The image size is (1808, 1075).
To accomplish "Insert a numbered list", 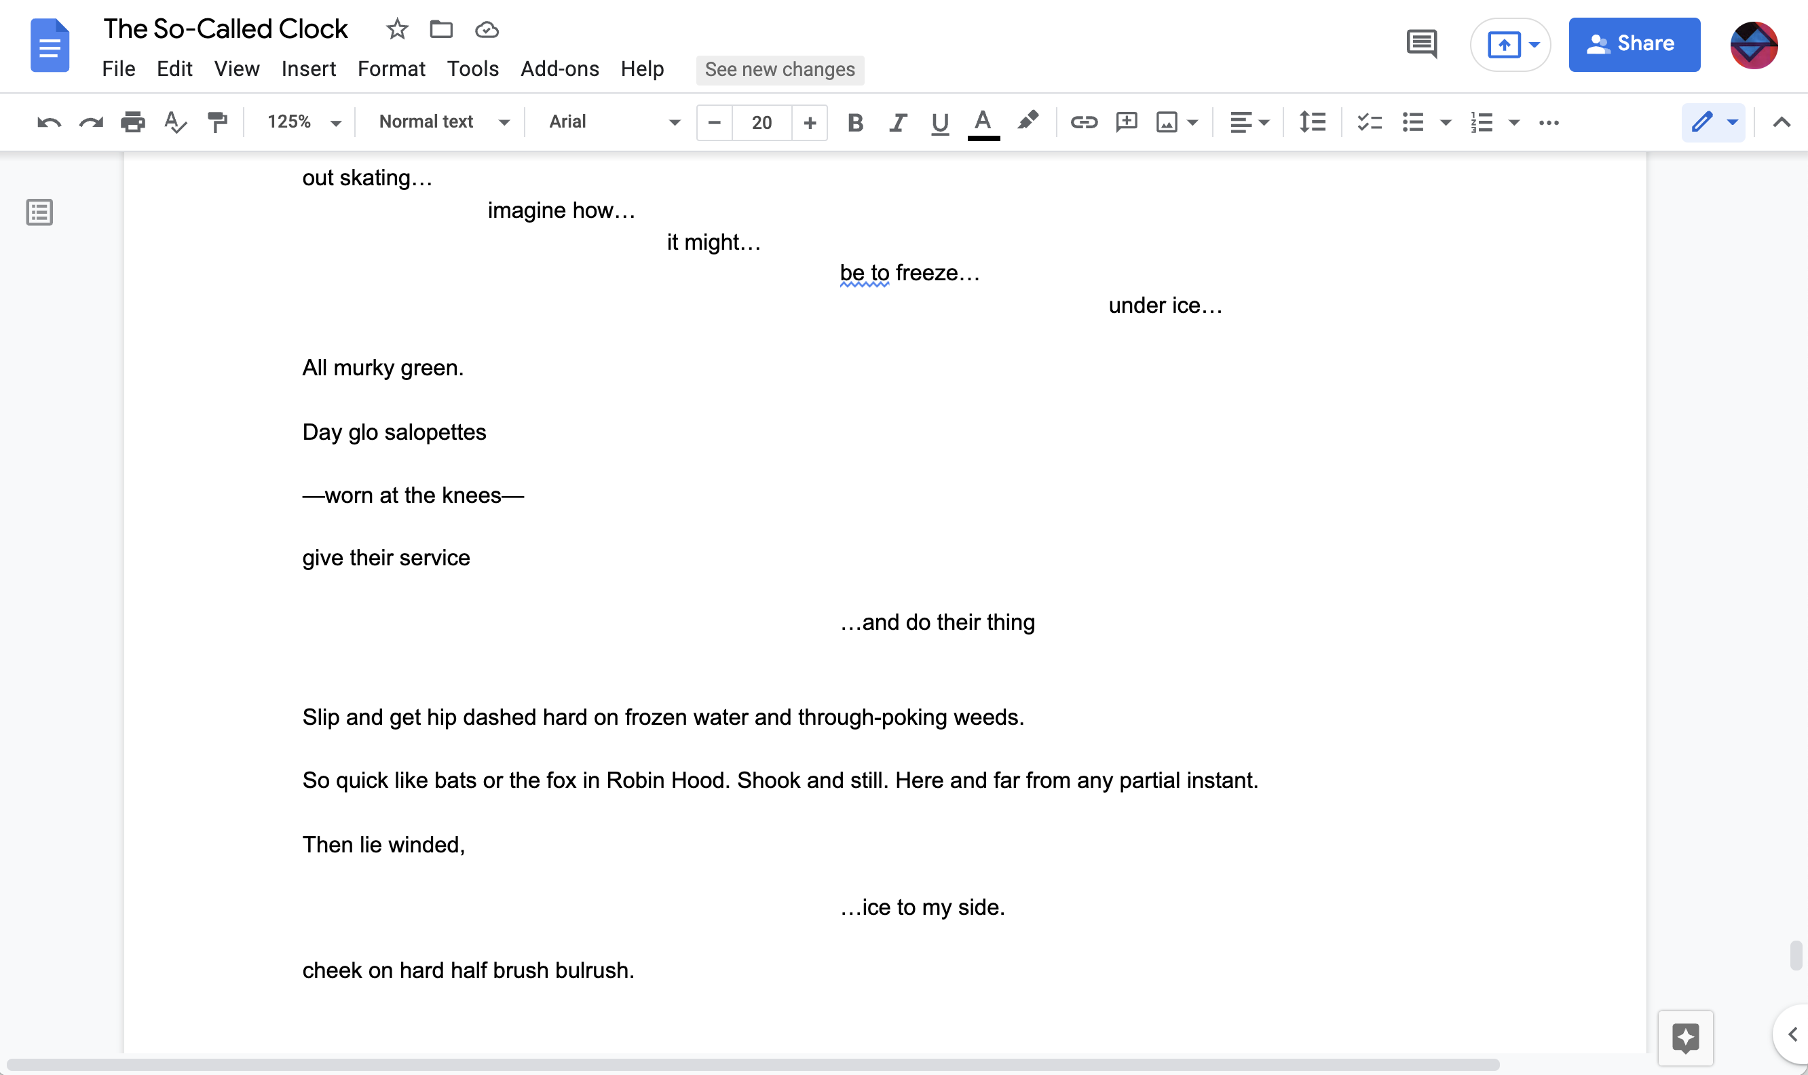I will tap(1482, 122).
